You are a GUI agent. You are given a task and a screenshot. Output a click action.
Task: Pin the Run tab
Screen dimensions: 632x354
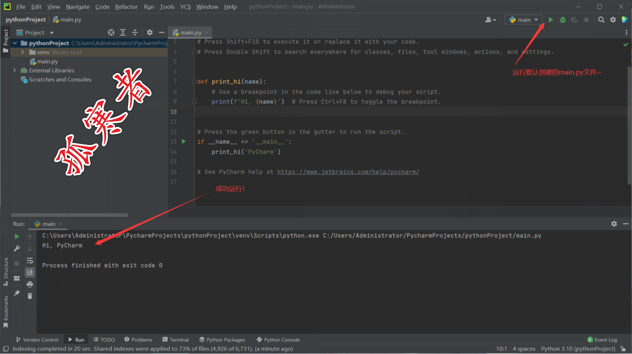[x=17, y=293]
